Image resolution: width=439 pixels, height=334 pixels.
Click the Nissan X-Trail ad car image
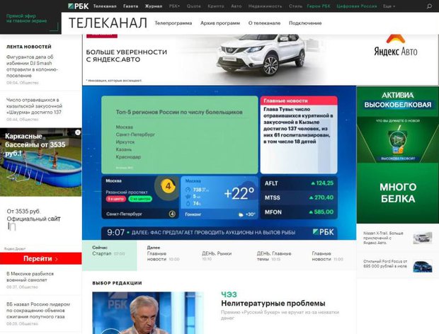pos(423,238)
